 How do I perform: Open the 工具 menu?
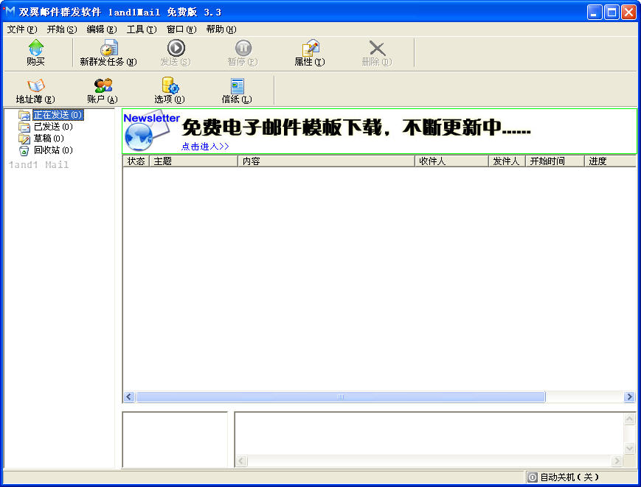[142, 29]
